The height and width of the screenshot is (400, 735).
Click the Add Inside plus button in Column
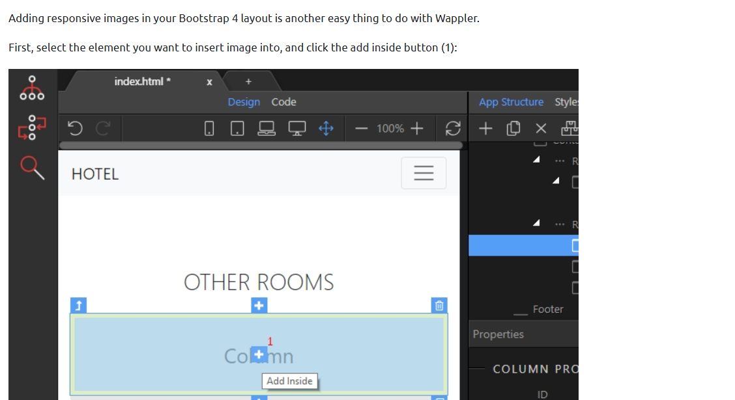259,354
